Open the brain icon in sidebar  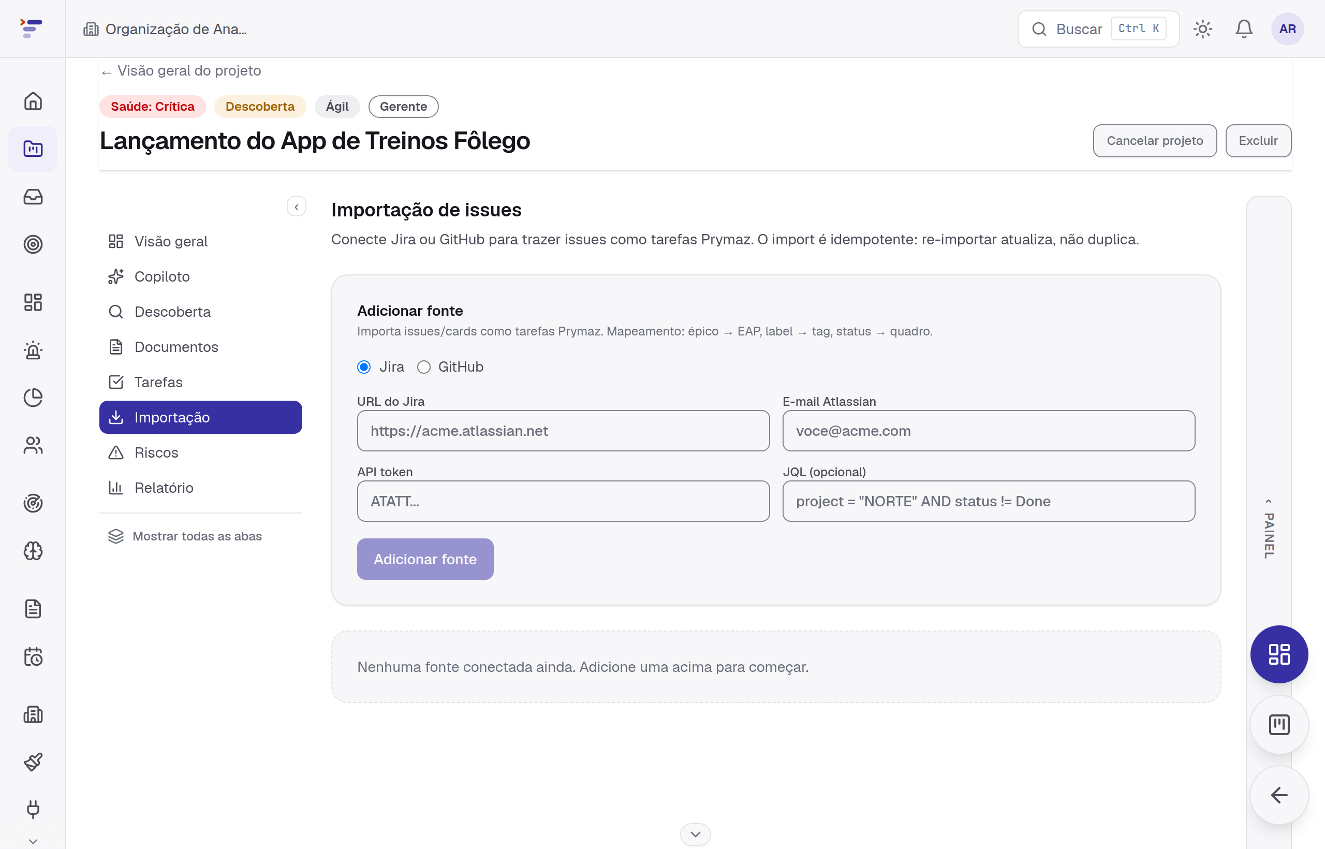point(33,551)
